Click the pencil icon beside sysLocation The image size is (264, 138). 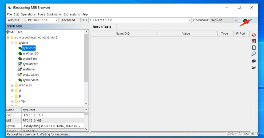pyautogui.click(x=20, y=75)
